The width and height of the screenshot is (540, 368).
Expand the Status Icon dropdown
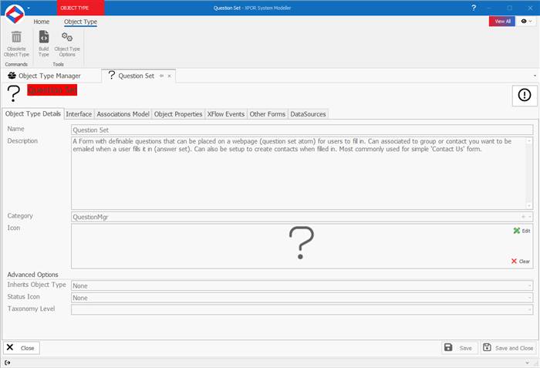coord(530,298)
